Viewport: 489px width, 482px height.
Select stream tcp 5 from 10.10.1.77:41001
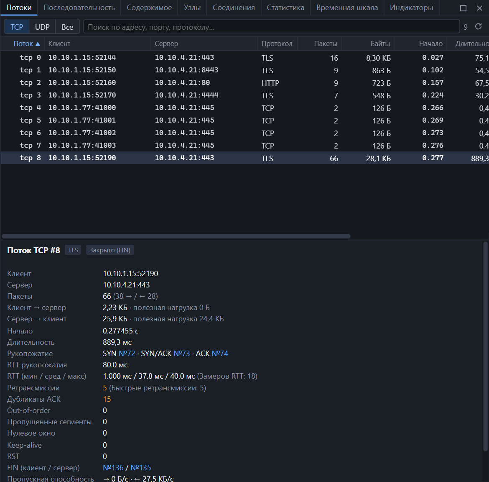(245, 120)
